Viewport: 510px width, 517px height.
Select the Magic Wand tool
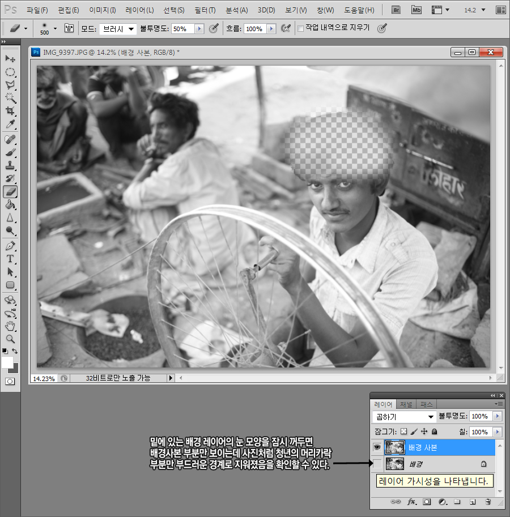tap(10, 98)
